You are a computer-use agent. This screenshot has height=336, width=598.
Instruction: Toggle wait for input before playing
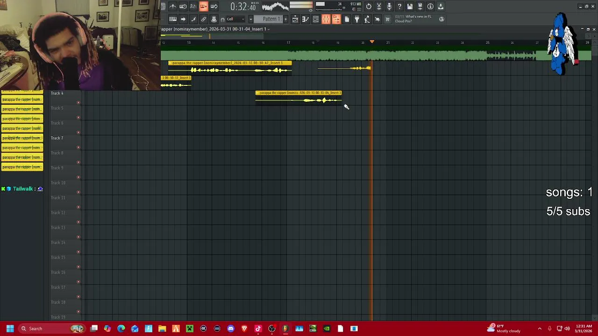point(183,7)
